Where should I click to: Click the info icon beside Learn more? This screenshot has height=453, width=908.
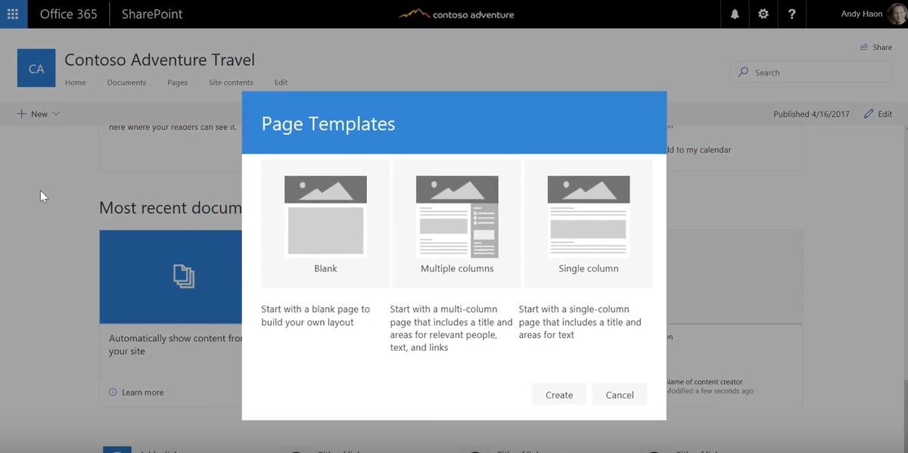tap(113, 392)
